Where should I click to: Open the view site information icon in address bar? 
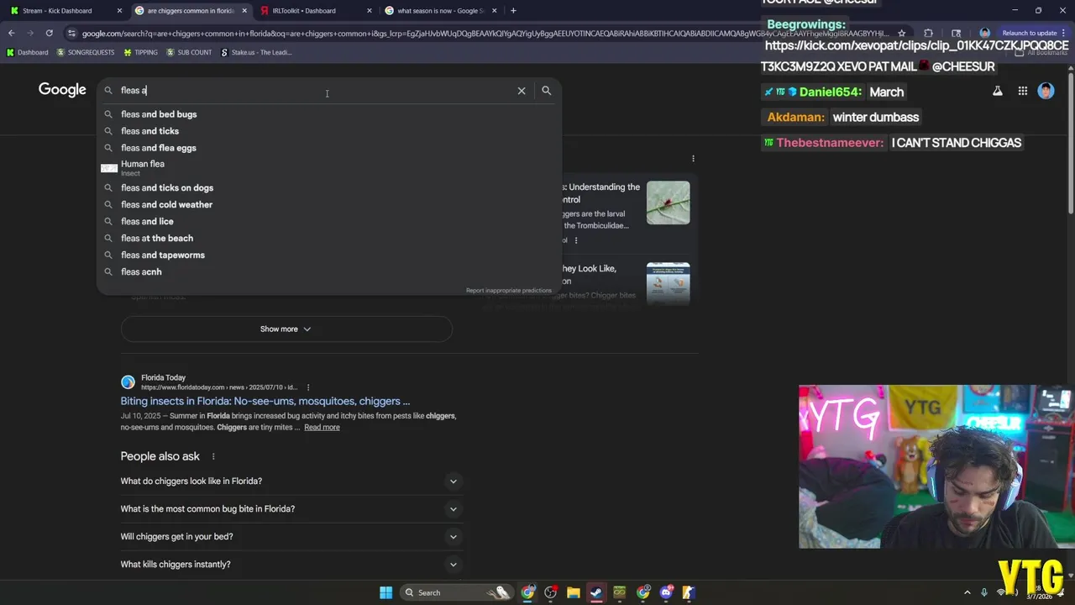[x=71, y=34]
